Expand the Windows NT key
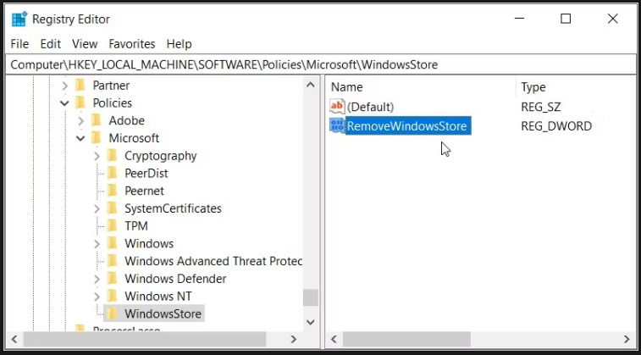The image size is (641, 355). [x=97, y=297]
